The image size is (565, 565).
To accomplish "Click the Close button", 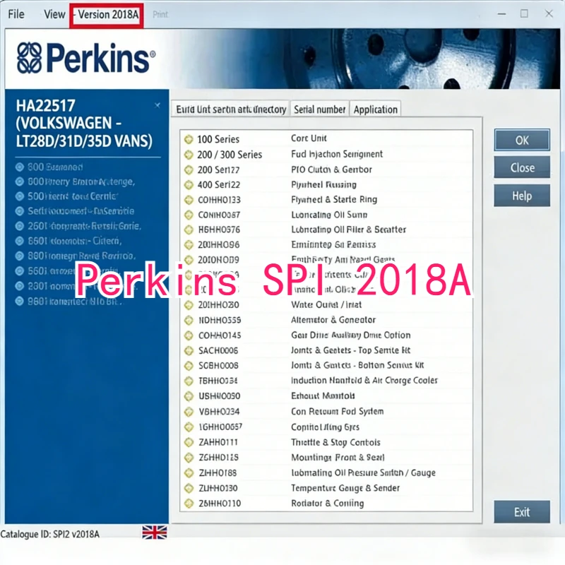I will point(522,167).
